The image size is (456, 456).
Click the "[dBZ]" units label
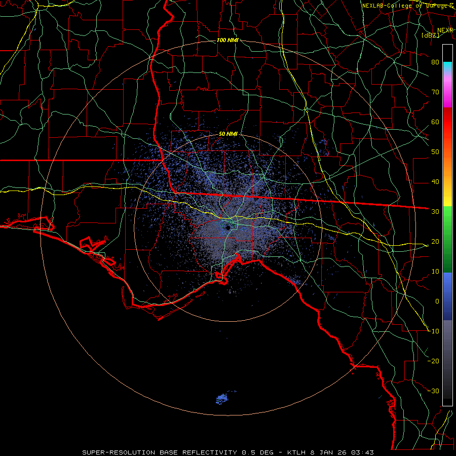[x=430, y=35]
